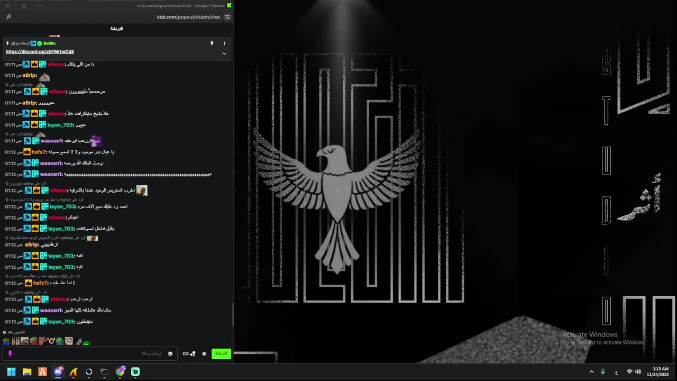Open Wi-Fi network tray icon
This screenshot has width=677, height=381.
629,372
